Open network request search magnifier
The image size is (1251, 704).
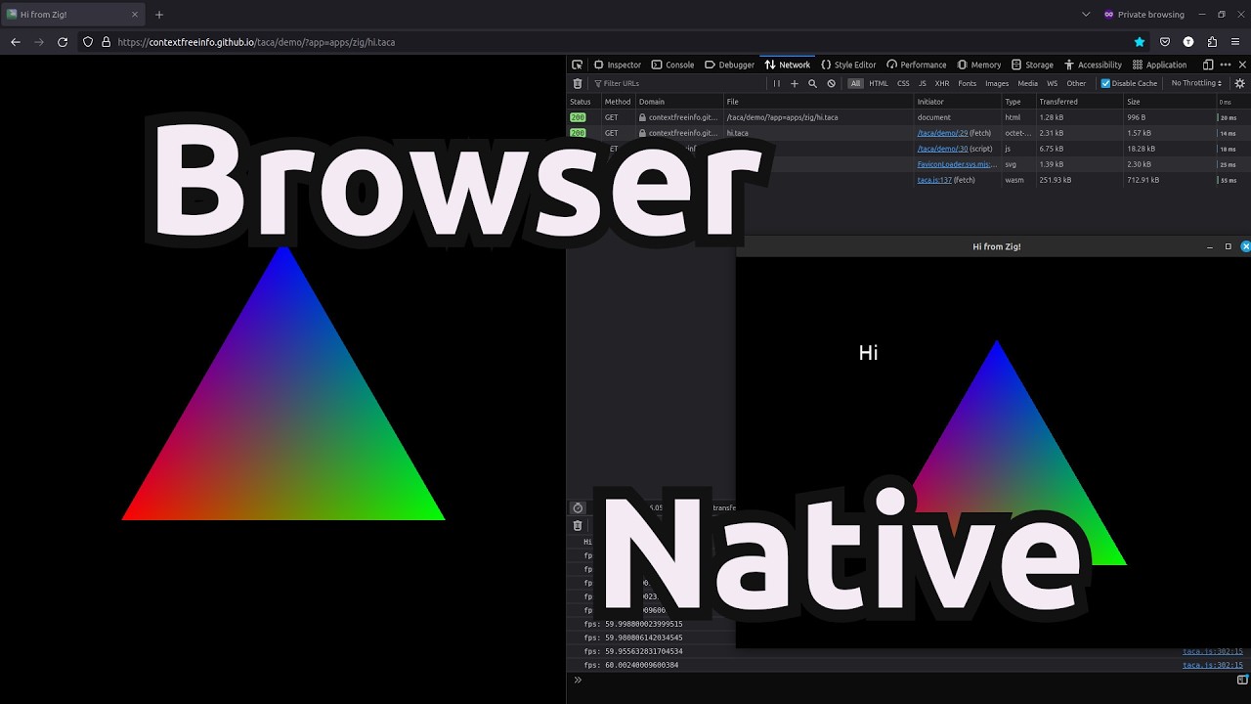coord(812,83)
